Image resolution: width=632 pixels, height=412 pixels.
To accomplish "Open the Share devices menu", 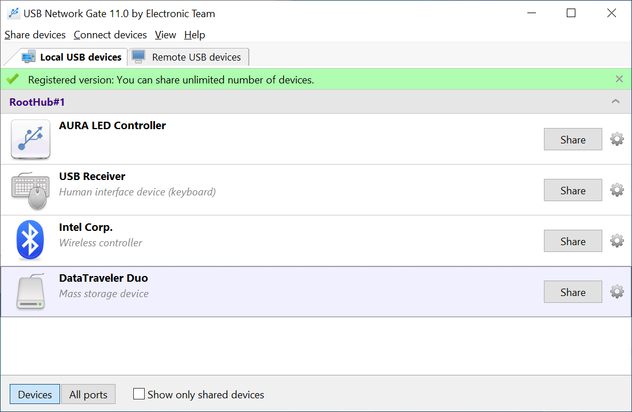I will click(x=35, y=35).
